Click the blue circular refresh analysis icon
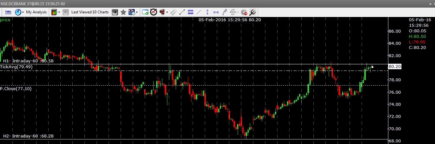The width and height of the screenshot is (435, 144). [x=18, y=12]
